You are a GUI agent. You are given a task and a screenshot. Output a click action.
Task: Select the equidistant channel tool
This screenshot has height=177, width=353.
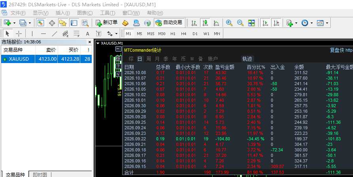point(66,34)
